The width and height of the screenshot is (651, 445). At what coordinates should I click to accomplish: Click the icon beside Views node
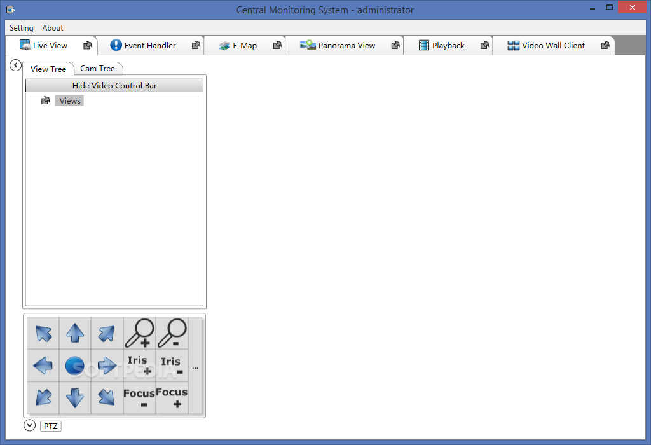[x=45, y=100]
